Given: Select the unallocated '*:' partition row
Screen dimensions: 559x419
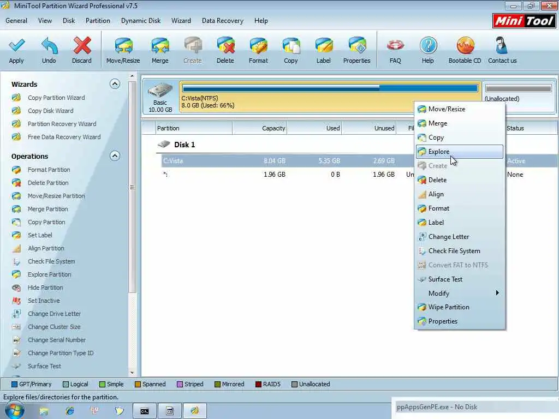Looking at the screenshot, I should 287,175.
